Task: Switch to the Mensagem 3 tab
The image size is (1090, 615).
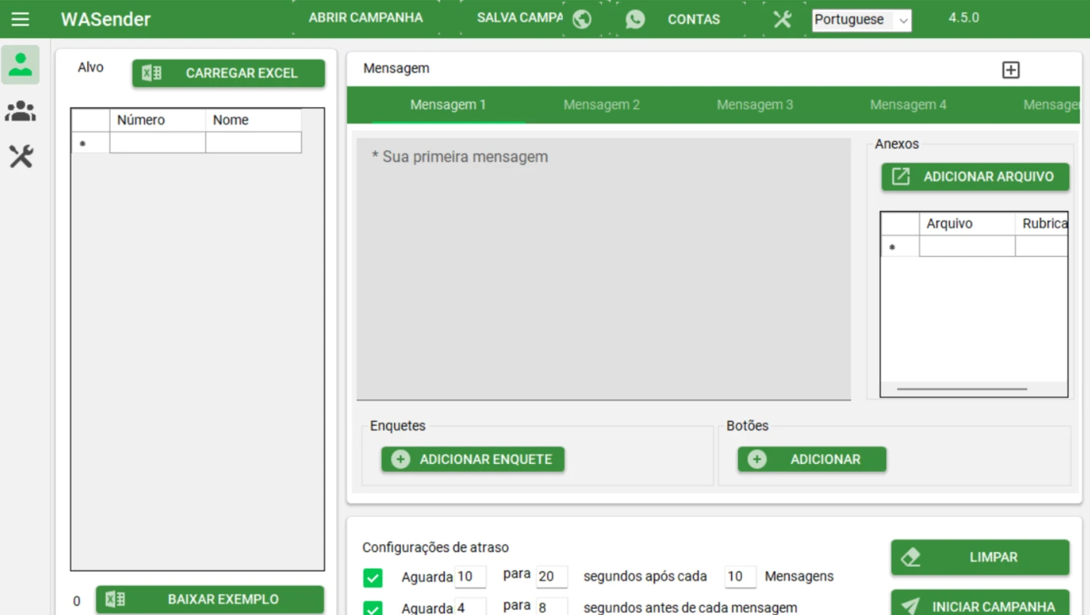Action: click(x=754, y=105)
